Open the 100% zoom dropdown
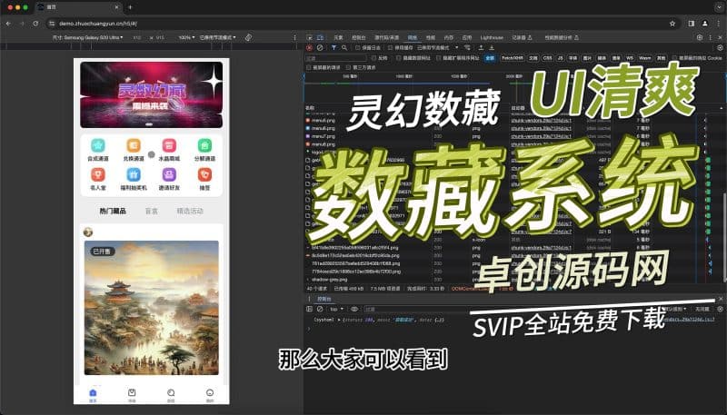This screenshot has height=415, width=727. tap(186, 37)
